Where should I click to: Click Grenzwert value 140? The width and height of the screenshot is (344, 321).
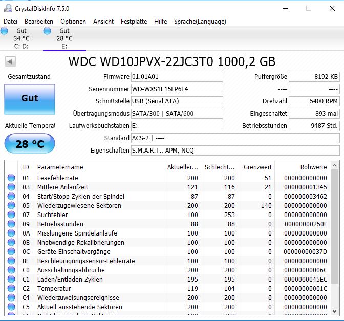click(266, 206)
